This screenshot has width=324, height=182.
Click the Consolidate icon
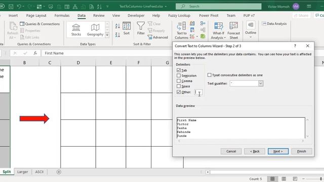[x=202, y=24]
